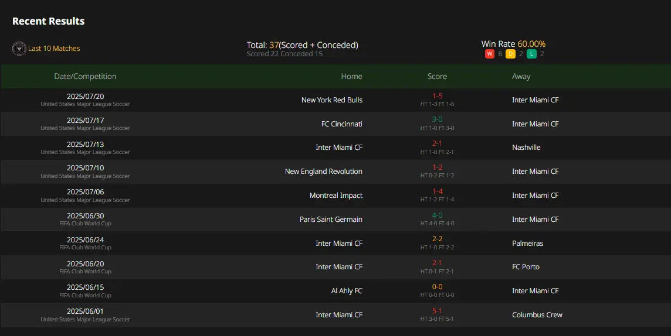Open the Paris Saint Germain team link
The height and width of the screenshot is (336, 671).
[x=331, y=219]
